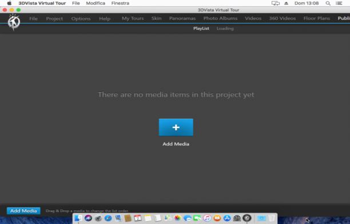Open Notes from the dock
350x224 pixels.
(148, 218)
